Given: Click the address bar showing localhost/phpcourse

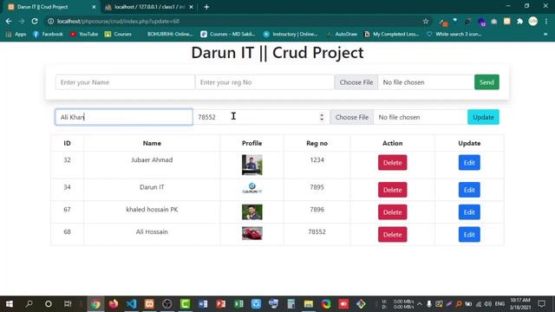Looking at the screenshot, I should click(233, 21).
